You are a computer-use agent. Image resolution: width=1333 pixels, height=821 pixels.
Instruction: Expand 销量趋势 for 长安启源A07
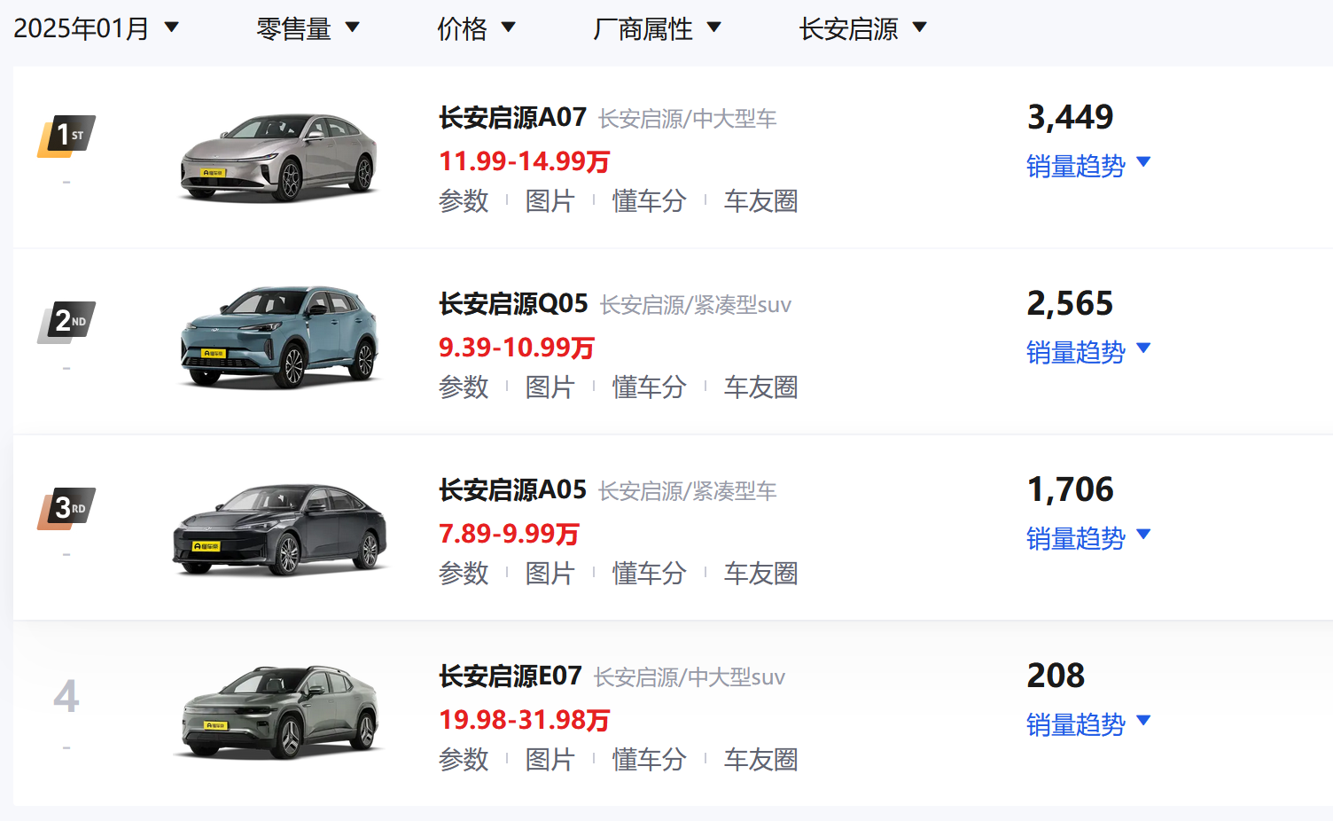click(1088, 165)
